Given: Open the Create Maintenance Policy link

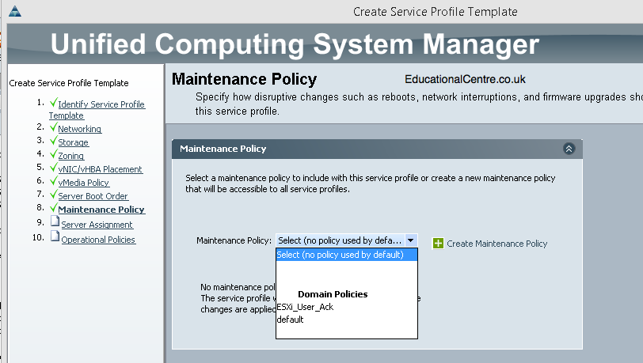Looking at the screenshot, I should pyautogui.click(x=497, y=244).
